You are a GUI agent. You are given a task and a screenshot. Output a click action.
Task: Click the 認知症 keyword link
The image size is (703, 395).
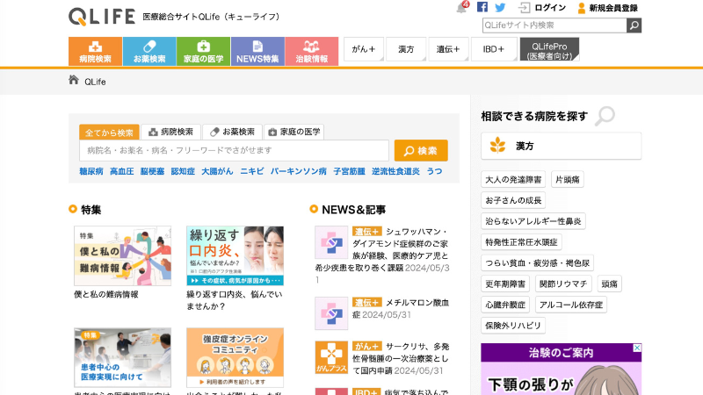point(183,171)
